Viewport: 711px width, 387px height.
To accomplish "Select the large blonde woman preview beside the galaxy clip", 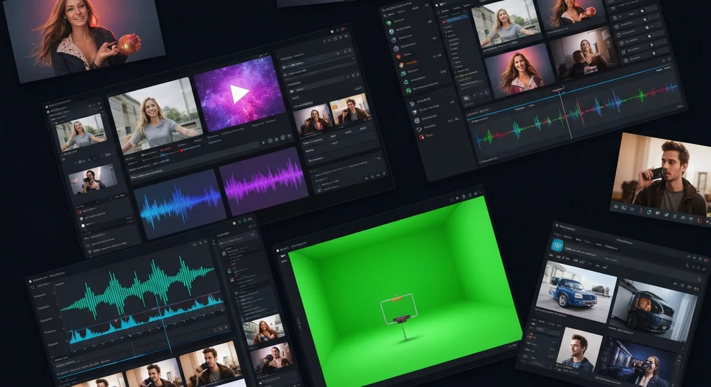I will [155, 115].
